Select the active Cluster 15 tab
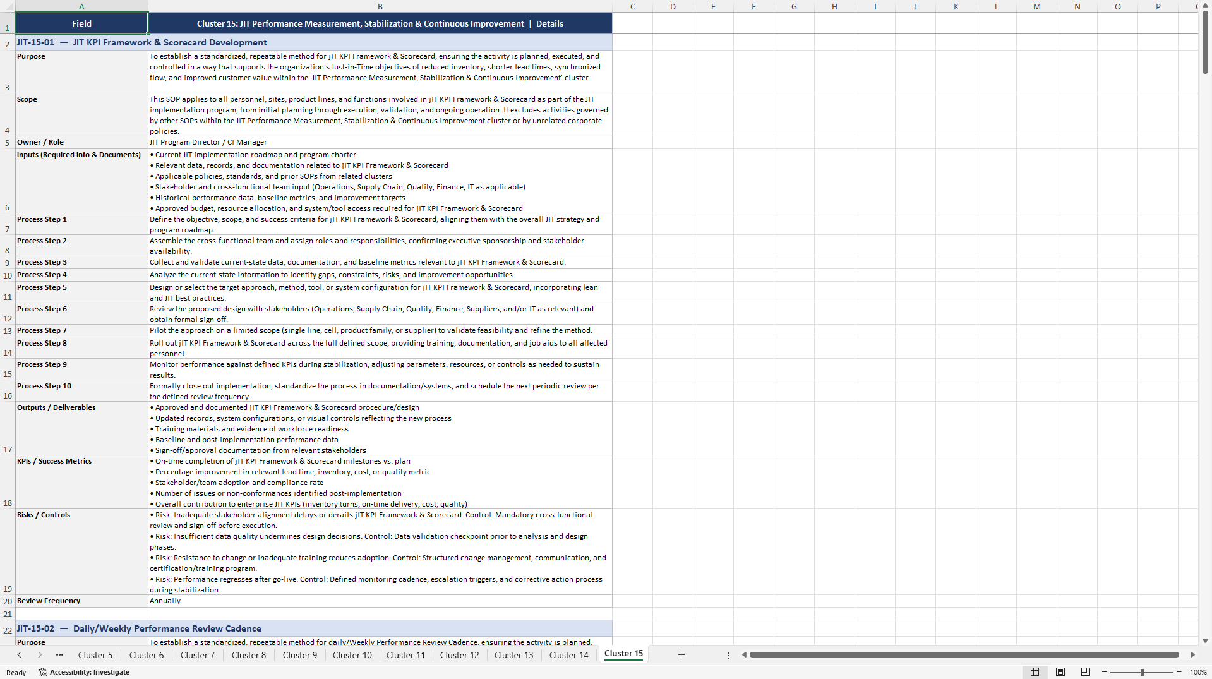Viewport: 1212px width, 679px height. point(623,654)
